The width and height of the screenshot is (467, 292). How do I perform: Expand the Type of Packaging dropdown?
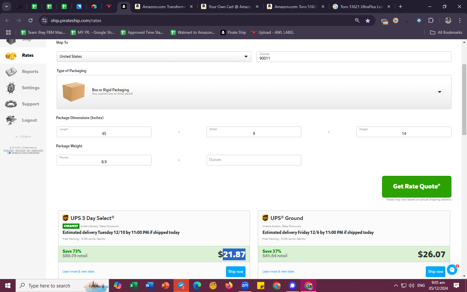click(254, 92)
